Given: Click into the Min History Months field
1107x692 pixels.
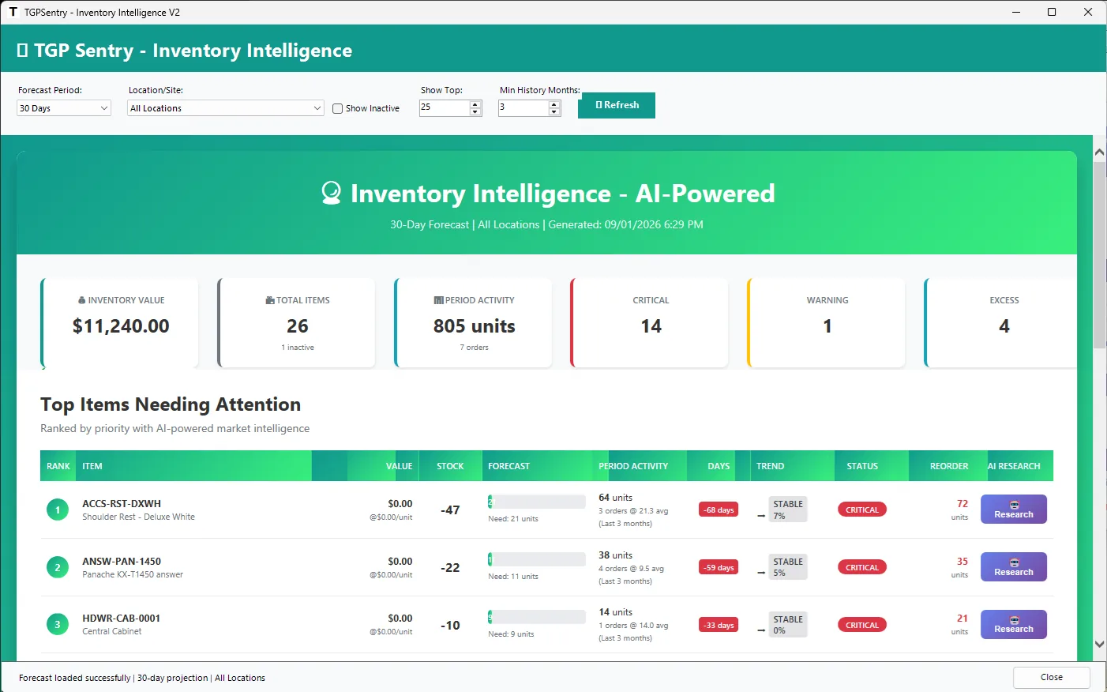Looking at the screenshot, I should tap(523, 108).
